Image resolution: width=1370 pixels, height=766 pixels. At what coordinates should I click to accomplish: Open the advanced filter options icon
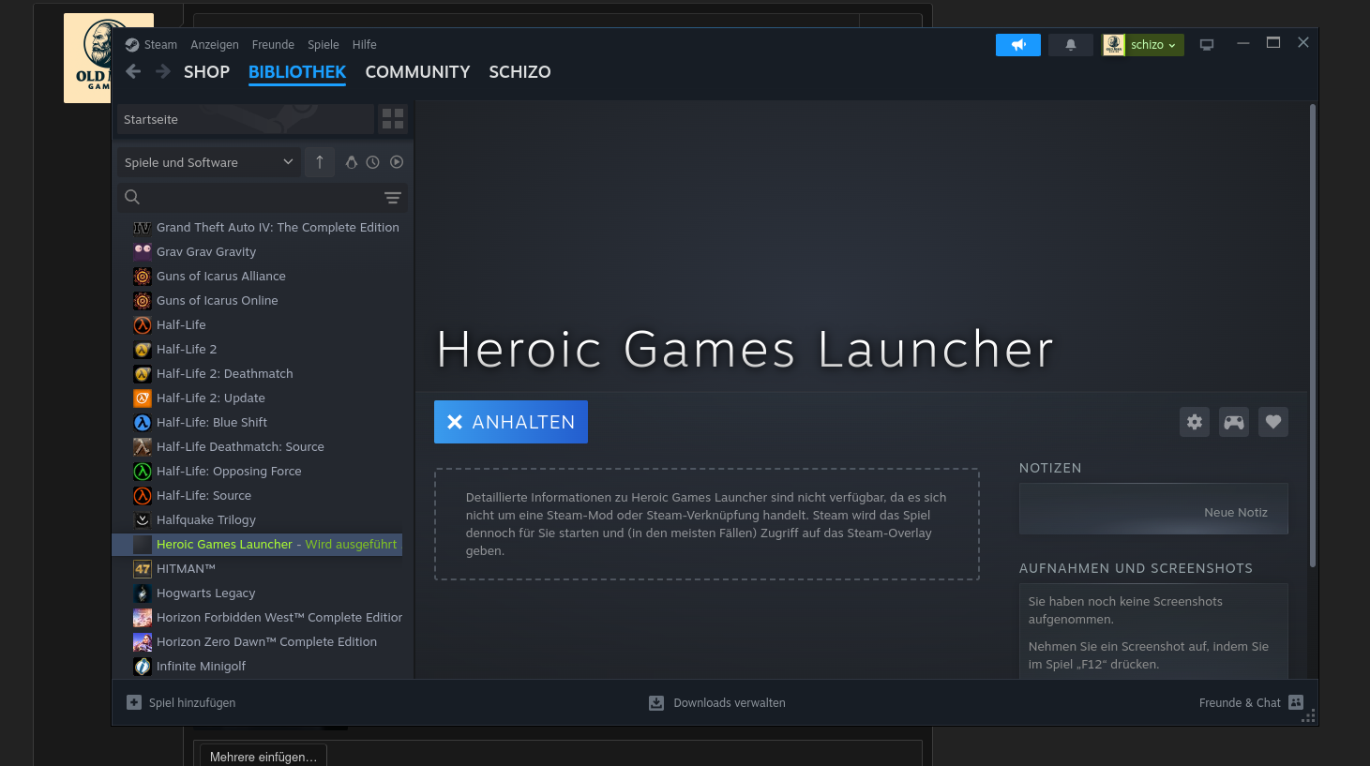click(393, 197)
